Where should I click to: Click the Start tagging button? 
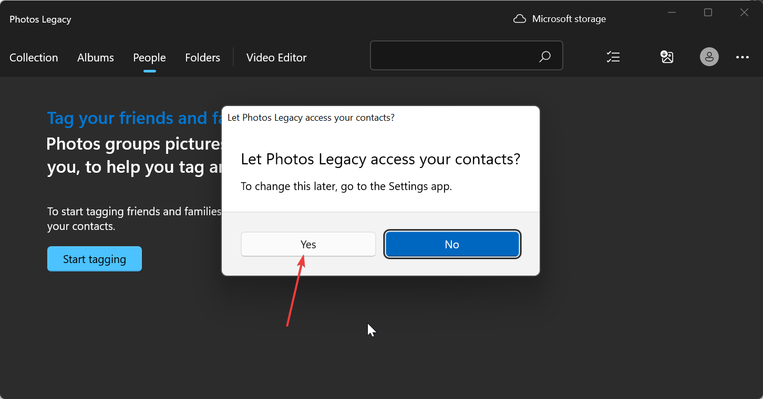point(95,259)
